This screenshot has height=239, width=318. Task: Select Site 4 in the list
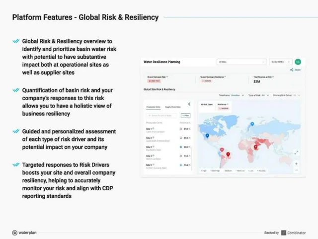pos(168,157)
